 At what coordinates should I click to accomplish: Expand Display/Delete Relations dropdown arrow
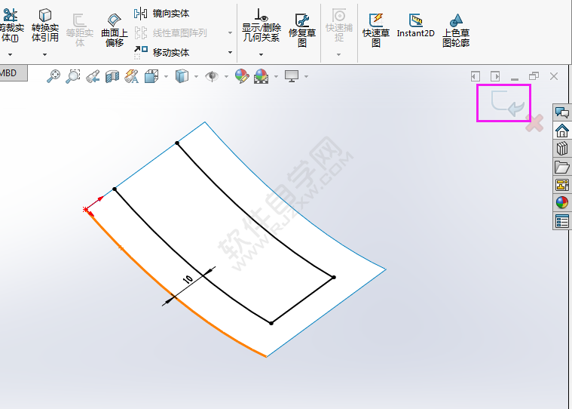click(x=262, y=54)
